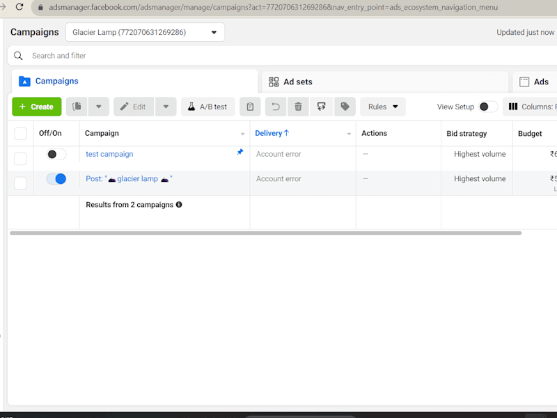Image resolution: width=557 pixels, height=418 pixels.
Task: Click the Actions column header
Action: 374,133
